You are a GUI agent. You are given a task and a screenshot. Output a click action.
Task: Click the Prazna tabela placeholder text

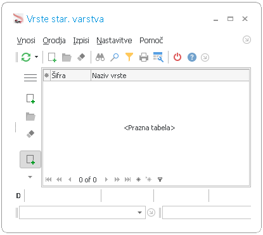150,128
